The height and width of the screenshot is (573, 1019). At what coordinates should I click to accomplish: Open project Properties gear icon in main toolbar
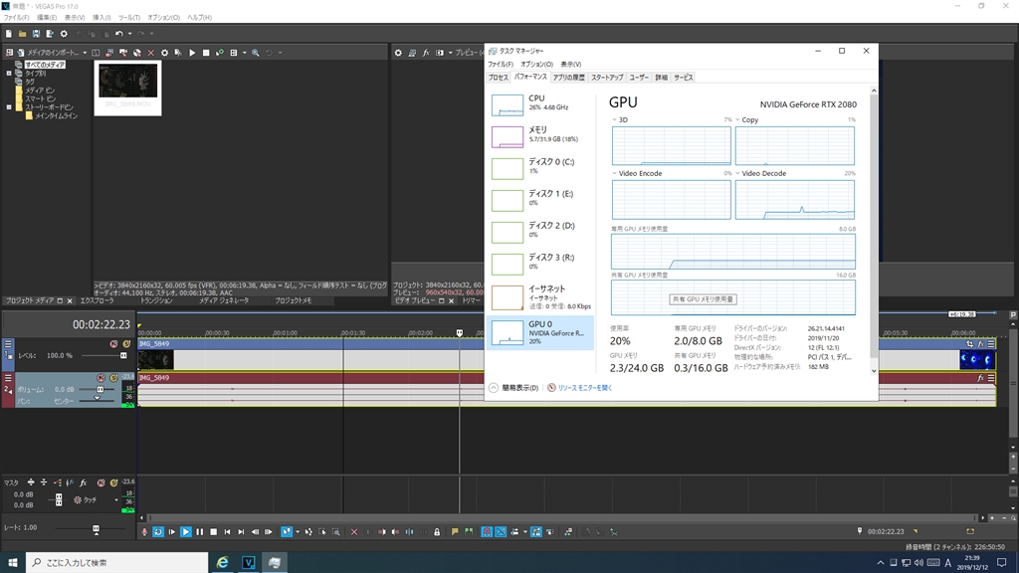coord(64,34)
